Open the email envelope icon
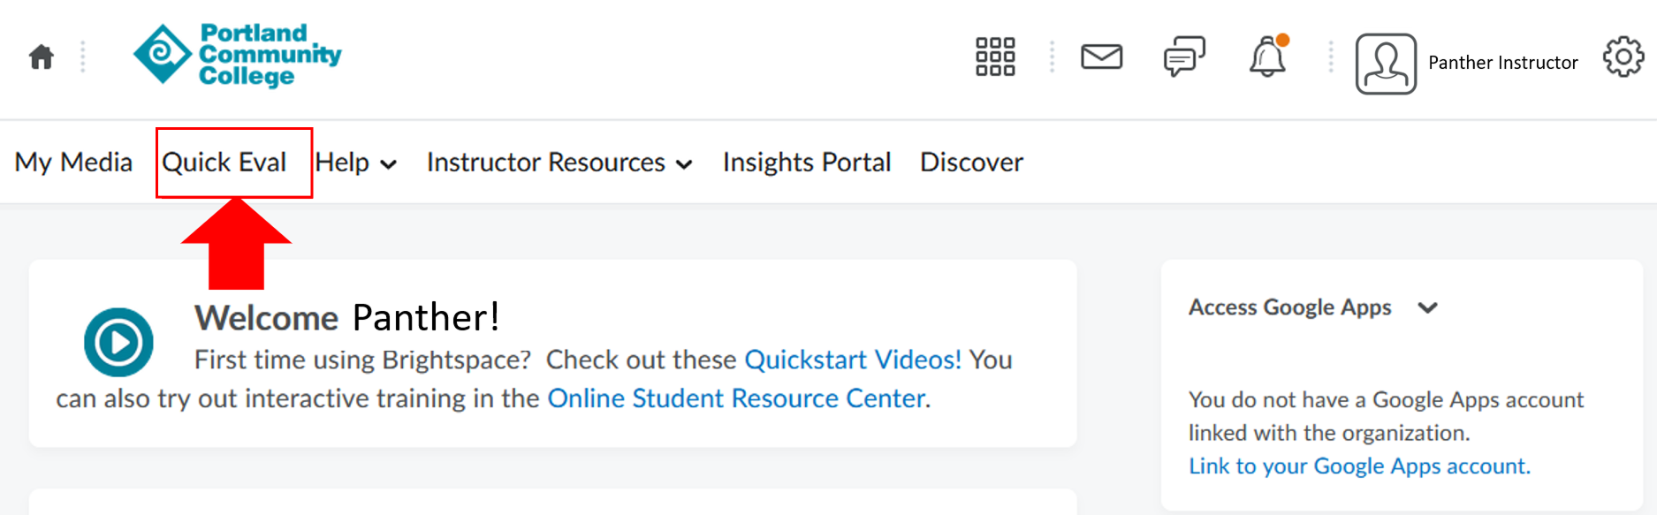Screen dimensions: 1657x515 [1100, 57]
